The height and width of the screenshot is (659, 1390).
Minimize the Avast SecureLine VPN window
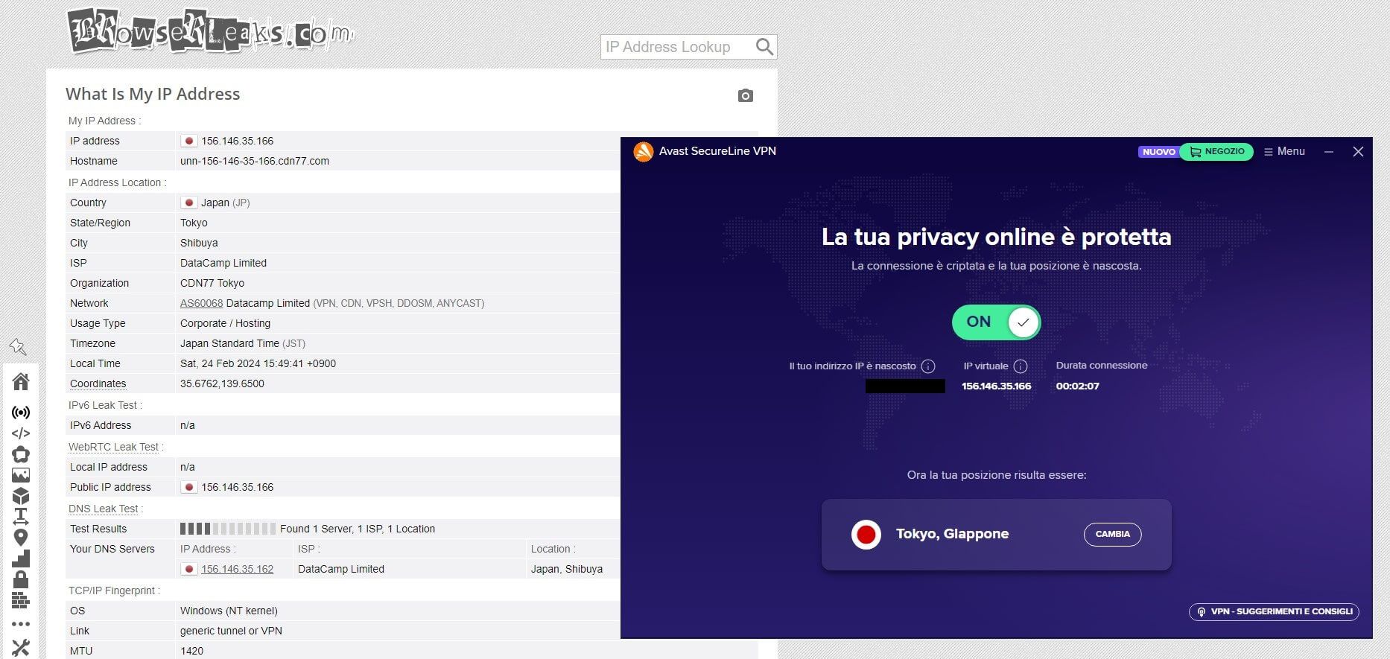pyautogui.click(x=1329, y=151)
